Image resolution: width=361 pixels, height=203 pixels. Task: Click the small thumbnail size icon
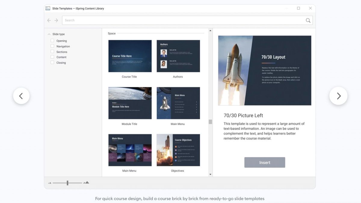click(50, 182)
